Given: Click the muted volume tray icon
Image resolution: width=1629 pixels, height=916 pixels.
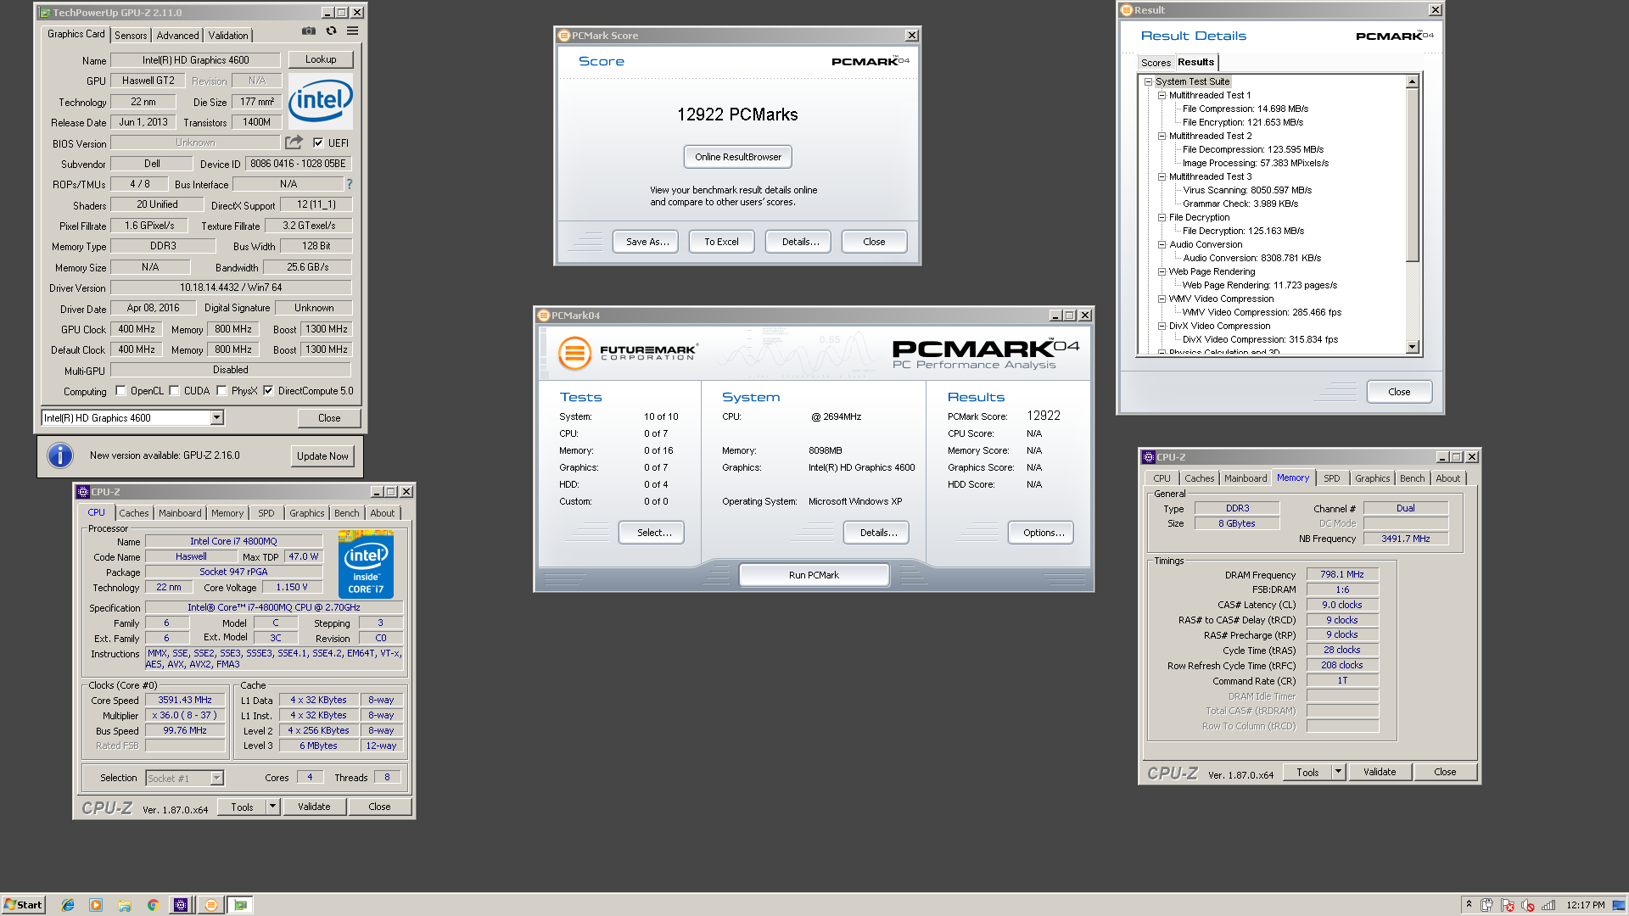Looking at the screenshot, I should pos(1528,905).
